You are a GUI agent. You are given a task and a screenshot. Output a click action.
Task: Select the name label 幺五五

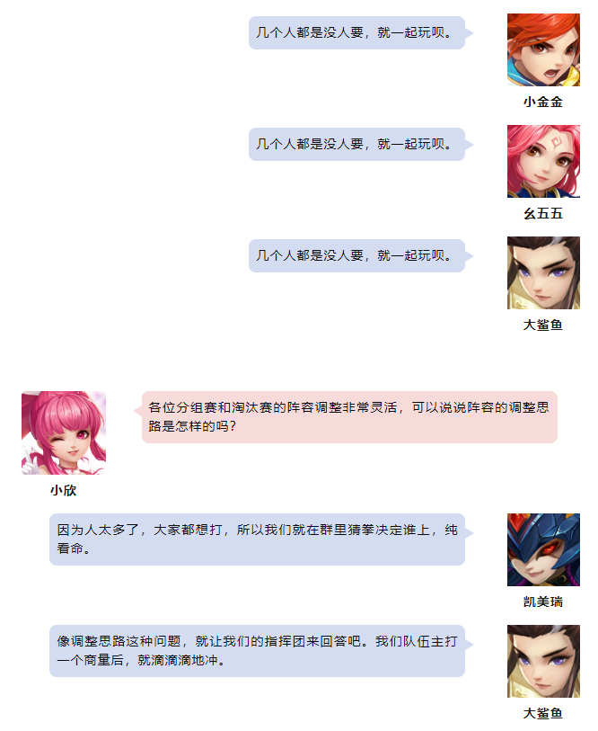pos(543,213)
